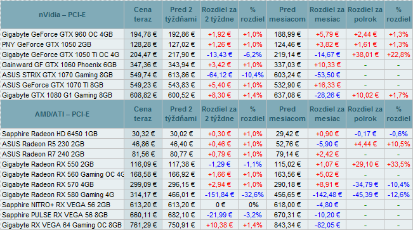Select Gigabyte GeForce GTX 960 OC 4GB row
Image resolution: width=413 pixels, height=230 pixels.
[x=207, y=34]
